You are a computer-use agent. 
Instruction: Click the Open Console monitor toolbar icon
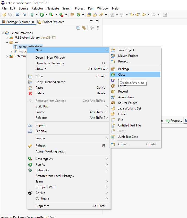point(18,15)
